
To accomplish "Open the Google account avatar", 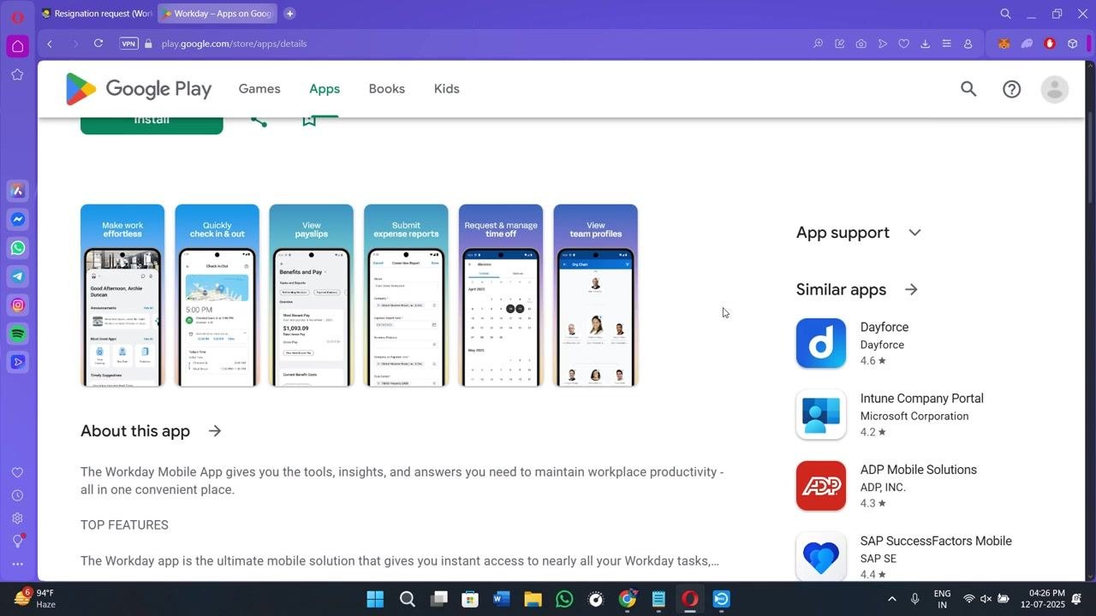I will (1055, 89).
